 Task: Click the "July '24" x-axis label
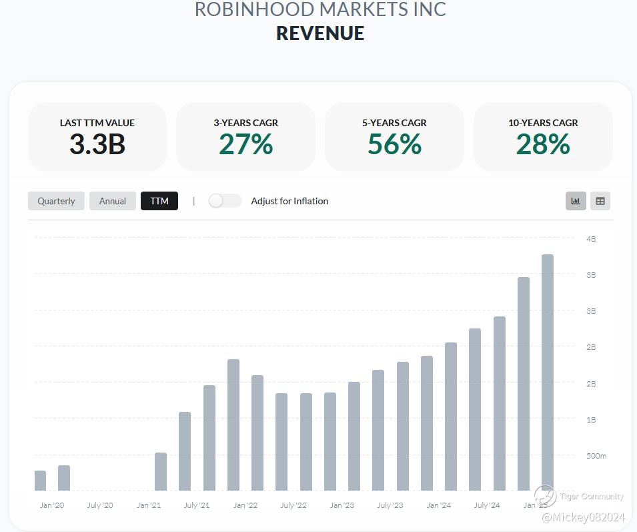coord(487,505)
